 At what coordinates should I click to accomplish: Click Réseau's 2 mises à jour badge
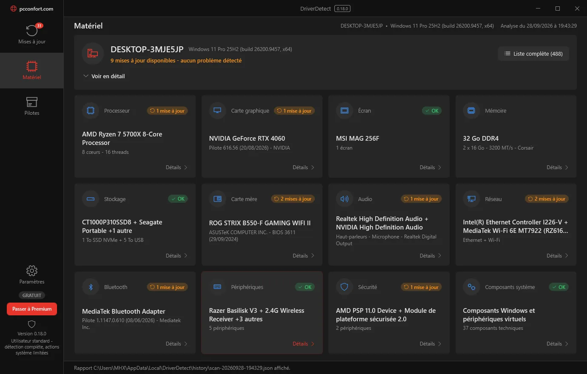(x=547, y=199)
